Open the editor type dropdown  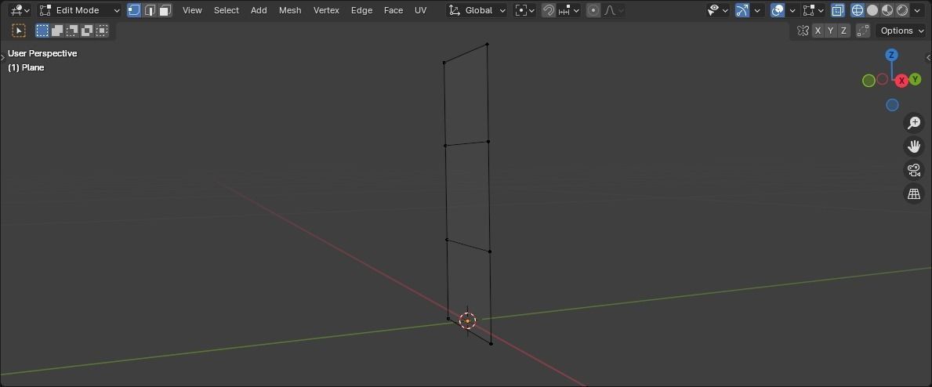coord(20,10)
